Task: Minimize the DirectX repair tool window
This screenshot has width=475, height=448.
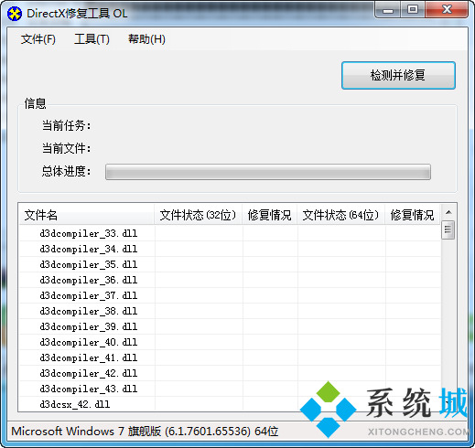Action: (x=388, y=10)
